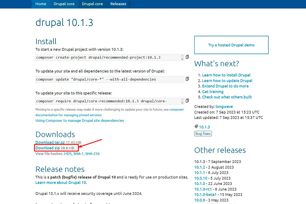The height and width of the screenshot is (204, 306).
Task: Click the 'What's next?' heading
Action: point(217,63)
